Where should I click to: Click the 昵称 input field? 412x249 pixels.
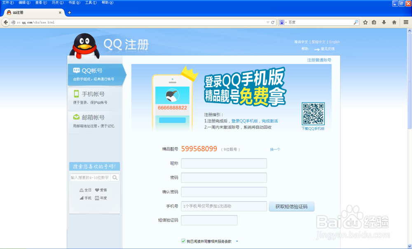click(224, 163)
